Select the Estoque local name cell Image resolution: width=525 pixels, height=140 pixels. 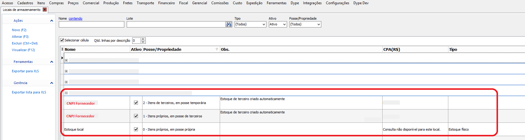tap(97, 129)
